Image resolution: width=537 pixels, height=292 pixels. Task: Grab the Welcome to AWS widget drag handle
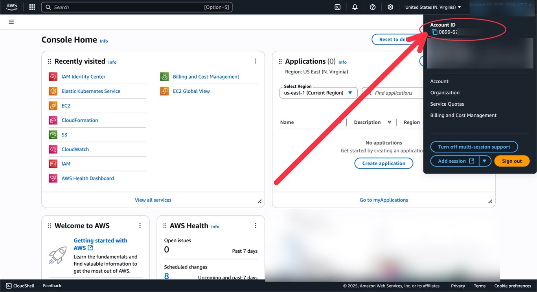50,226
